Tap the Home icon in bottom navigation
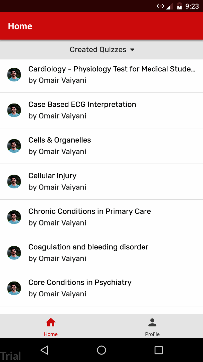203x362 pixels. click(51, 322)
